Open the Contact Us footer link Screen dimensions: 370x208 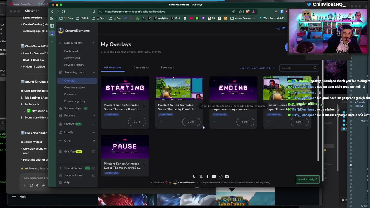(x=228, y=183)
